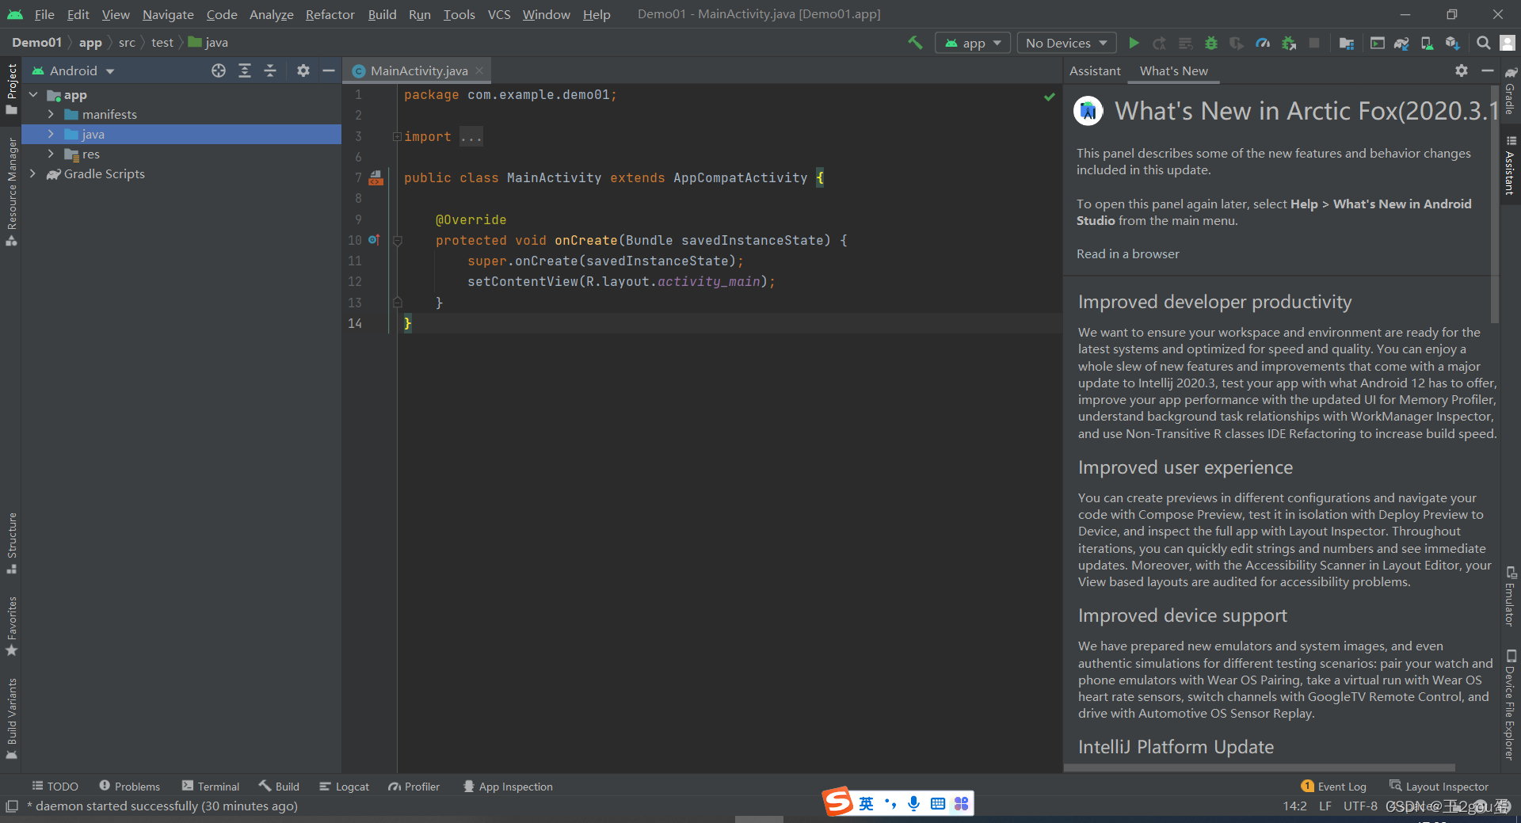Viewport: 1521px width, 823px height.
Task: Click the UTF-8 encoding in status bar
Action: click(x=1360, y=806)
